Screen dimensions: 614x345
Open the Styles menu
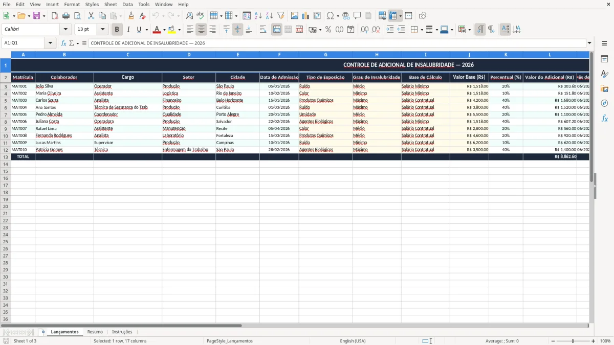92,4
